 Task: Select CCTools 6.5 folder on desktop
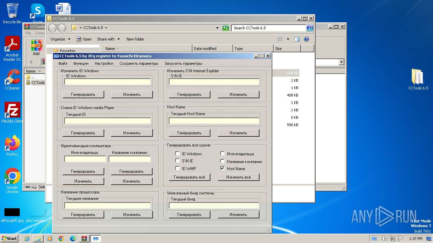coord(418,79)
